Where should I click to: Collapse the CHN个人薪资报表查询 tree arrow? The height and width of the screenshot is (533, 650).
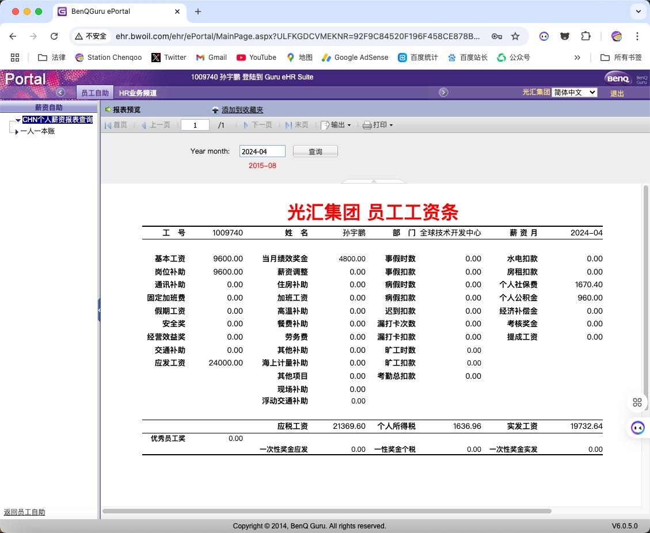(18, 120)
